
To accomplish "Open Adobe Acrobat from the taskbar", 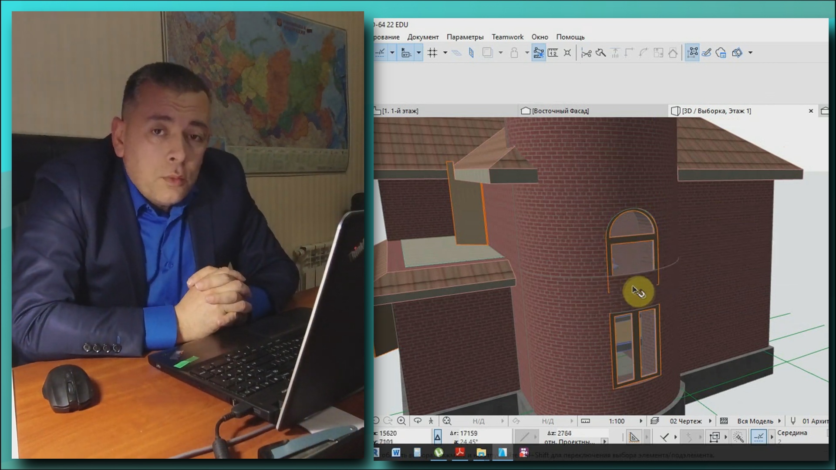I will point(460,453).
